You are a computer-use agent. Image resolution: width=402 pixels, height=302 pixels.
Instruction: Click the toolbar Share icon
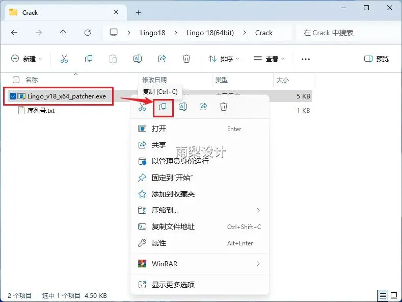point(162,59)
